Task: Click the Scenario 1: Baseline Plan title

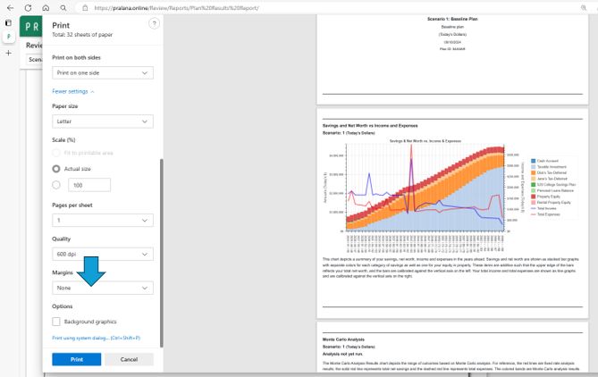Action: click(x=452, y=19)
